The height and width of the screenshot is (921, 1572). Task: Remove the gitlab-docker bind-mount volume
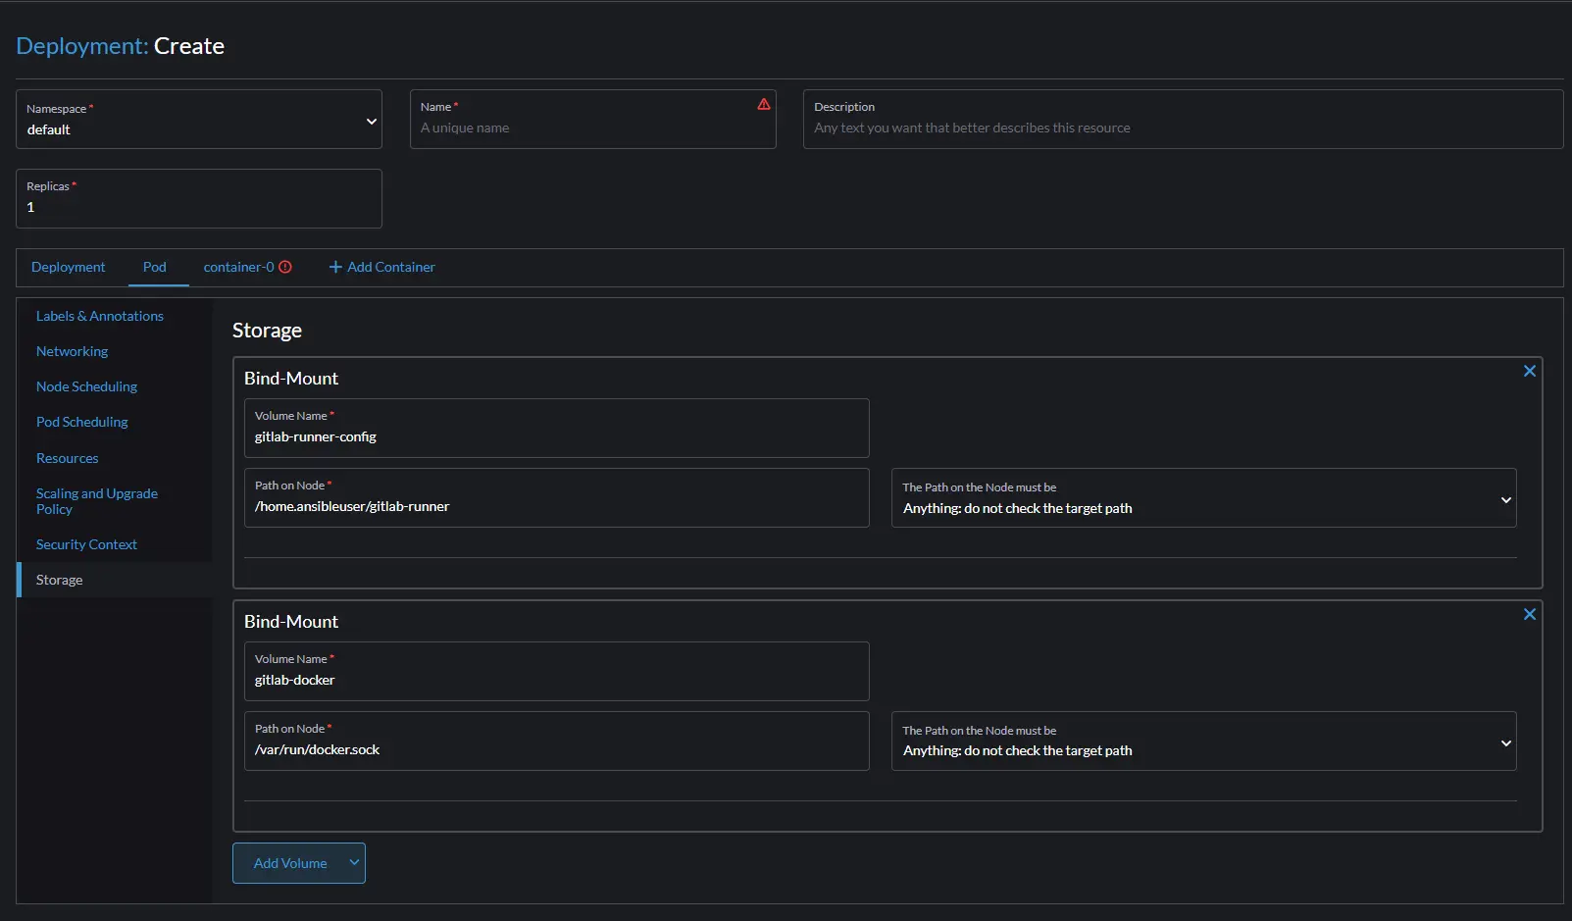[1529, 614]
